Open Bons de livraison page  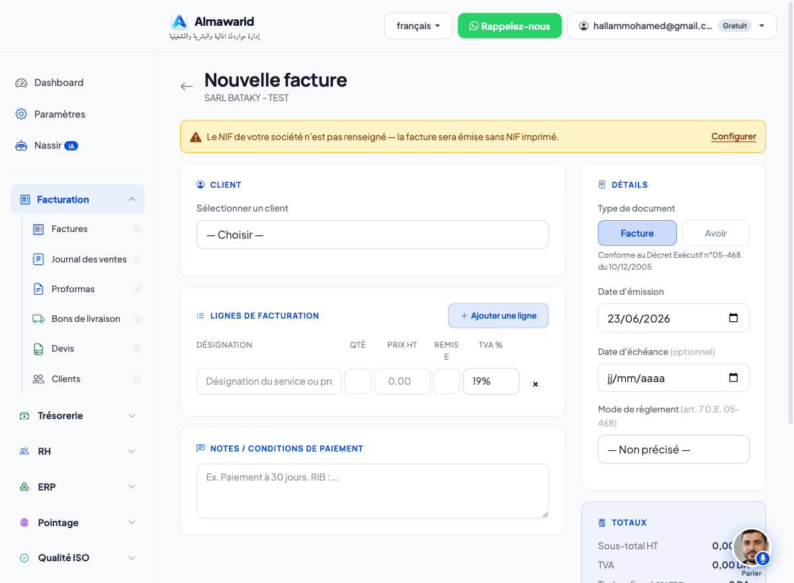85,319
